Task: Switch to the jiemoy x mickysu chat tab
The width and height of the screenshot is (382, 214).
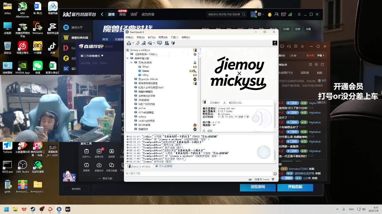Action: 139,166
